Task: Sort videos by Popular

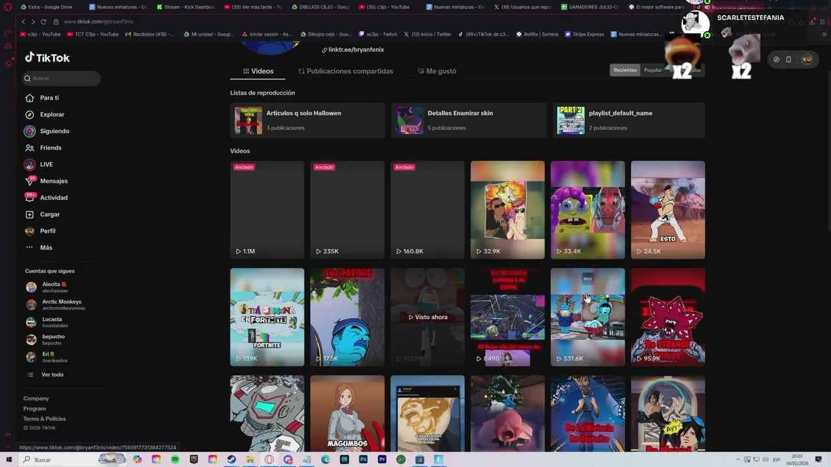Action: 653,70
